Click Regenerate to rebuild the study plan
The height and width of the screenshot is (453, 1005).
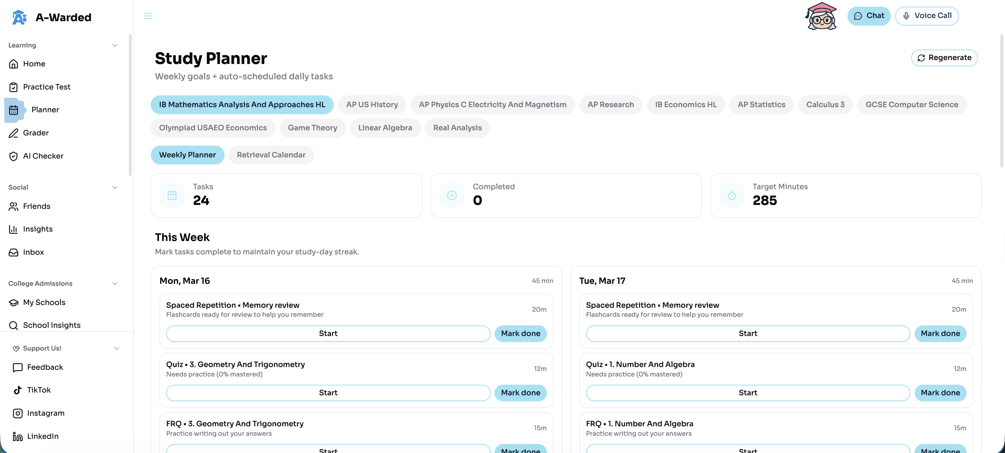(x=944, y=58)
